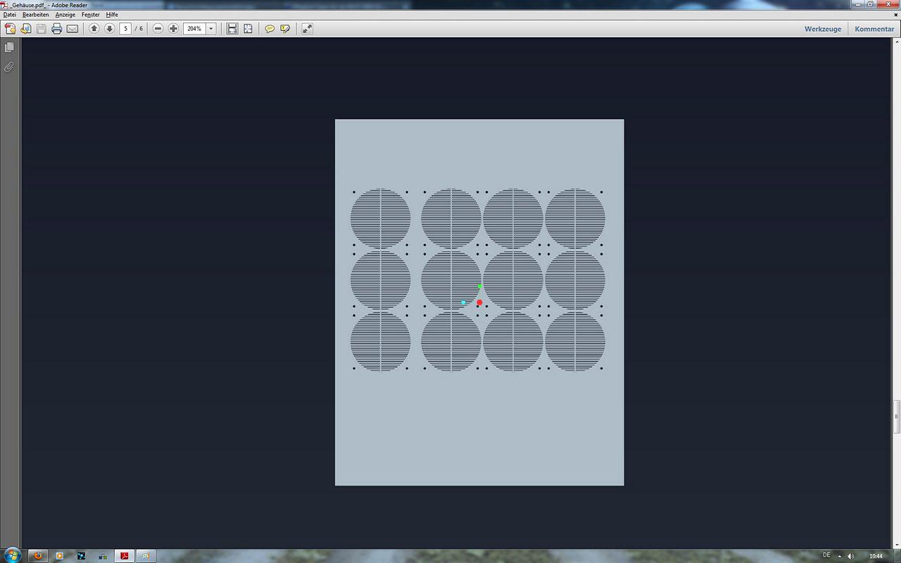The width and height of the screenshot is (901, 563).
Task: Zoom in using the plus button
Action: (x=173, y=29)
